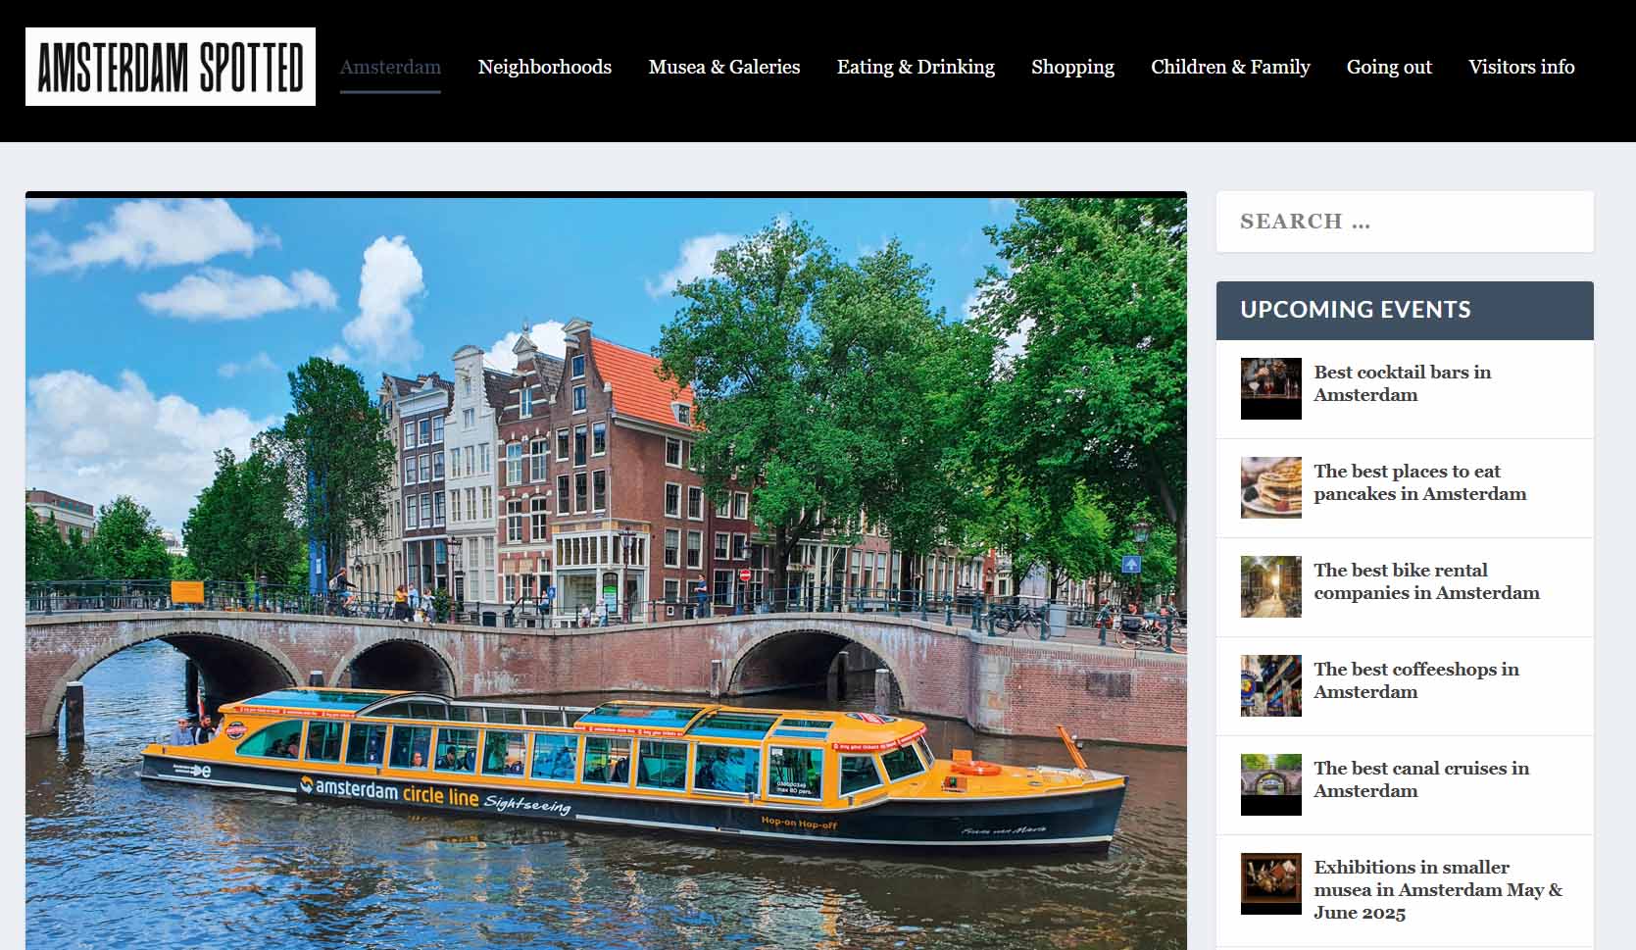Select the Going out menu item
Screen dimensions: 1636x950
tap(1389, 67)
